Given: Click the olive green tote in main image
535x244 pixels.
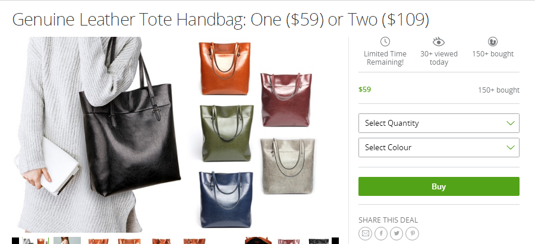Looking at the screenshot, I should [226, 133].
